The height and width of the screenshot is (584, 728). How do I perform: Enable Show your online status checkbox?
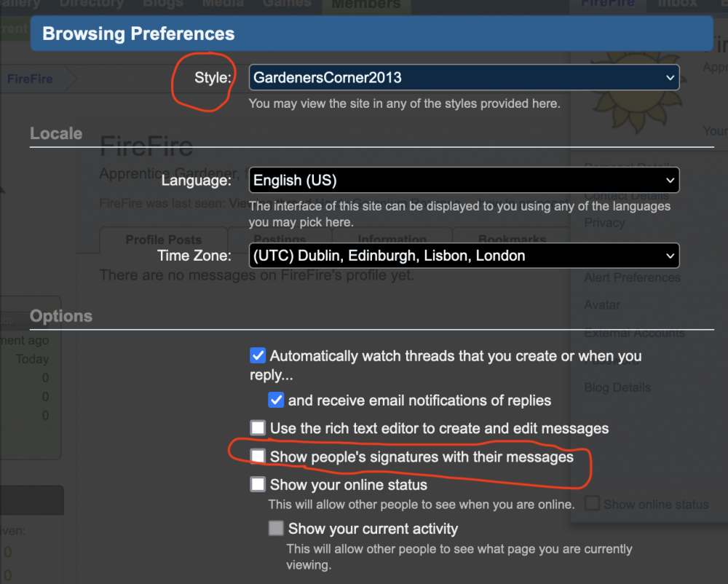pos(258,484)
